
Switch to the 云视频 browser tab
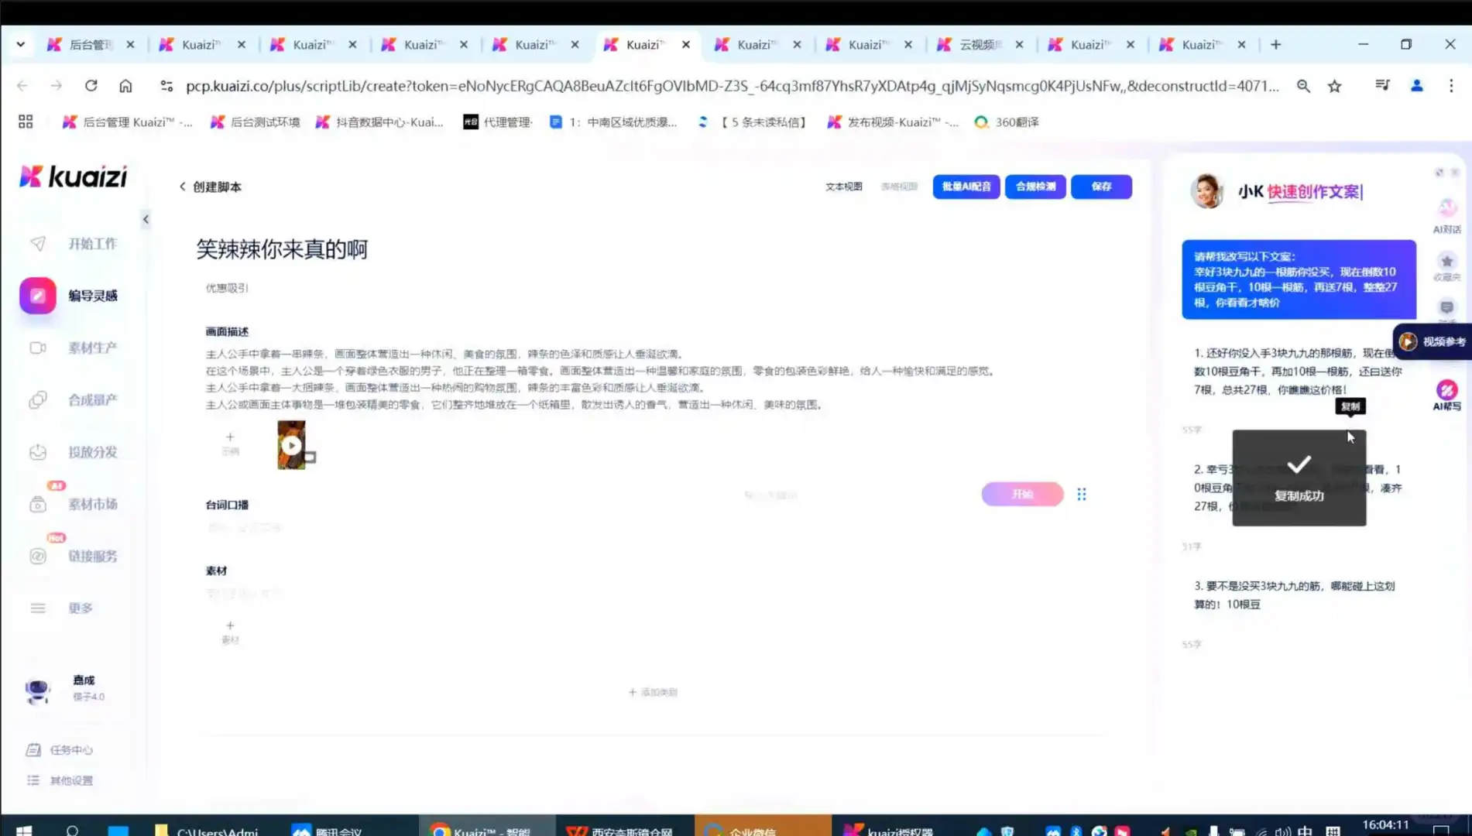pyautogui.click(x=977, y=44)
